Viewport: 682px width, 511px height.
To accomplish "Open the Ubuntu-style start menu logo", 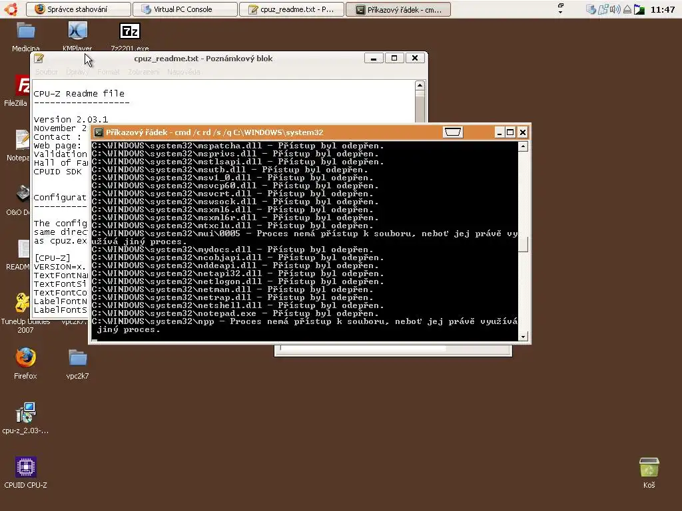I will click(x=11, y=9).
